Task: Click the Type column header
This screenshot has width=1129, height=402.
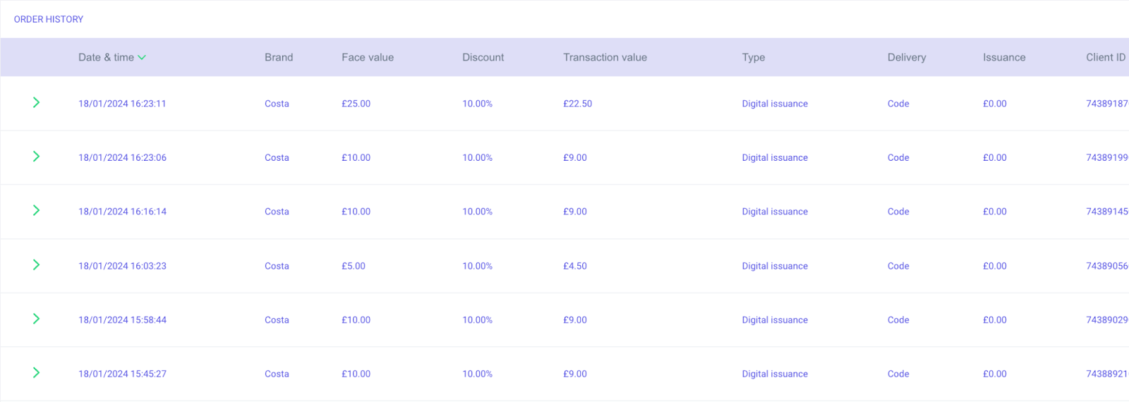Action: [754, 58]
